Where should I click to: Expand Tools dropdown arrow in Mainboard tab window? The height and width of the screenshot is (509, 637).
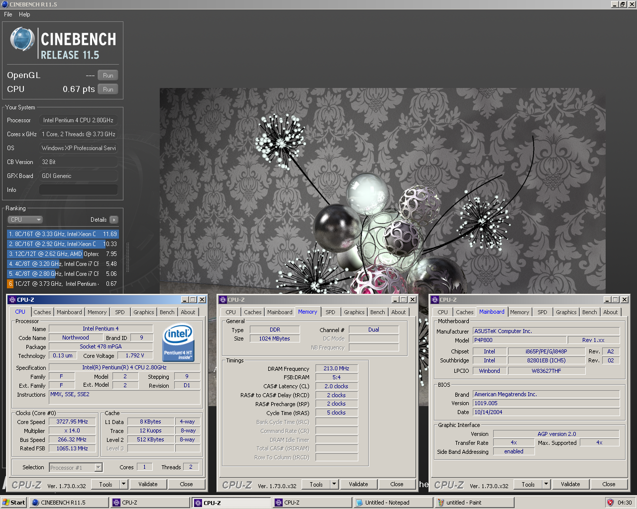[x=546, y=484]
